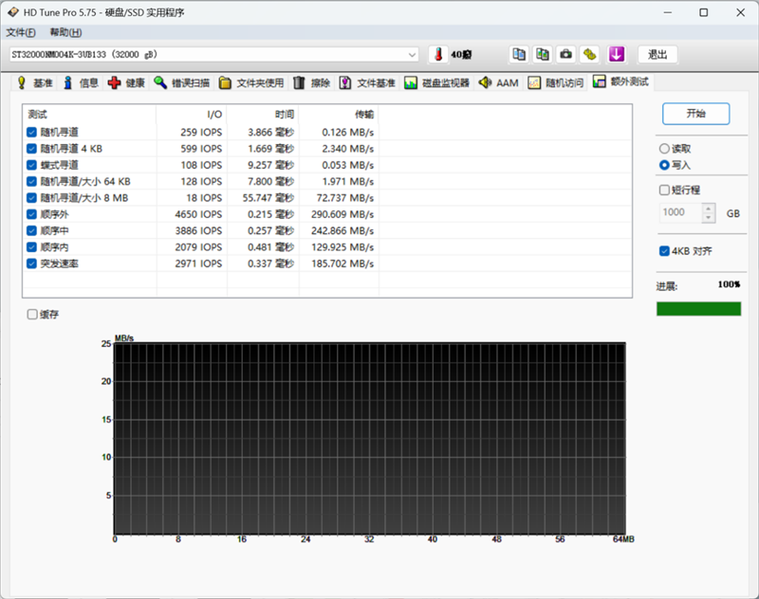Open the 磁盘监视器 disk monitor tab

[436, 83]
